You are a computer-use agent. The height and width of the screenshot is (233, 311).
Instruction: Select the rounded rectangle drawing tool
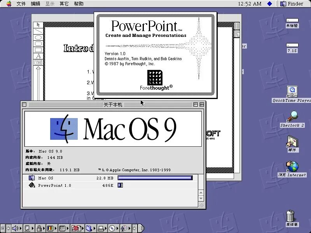point(38,43)
